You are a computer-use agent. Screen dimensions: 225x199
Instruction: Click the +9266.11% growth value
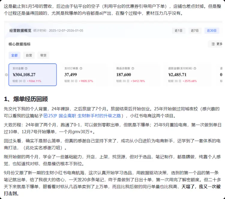point(34,81)
